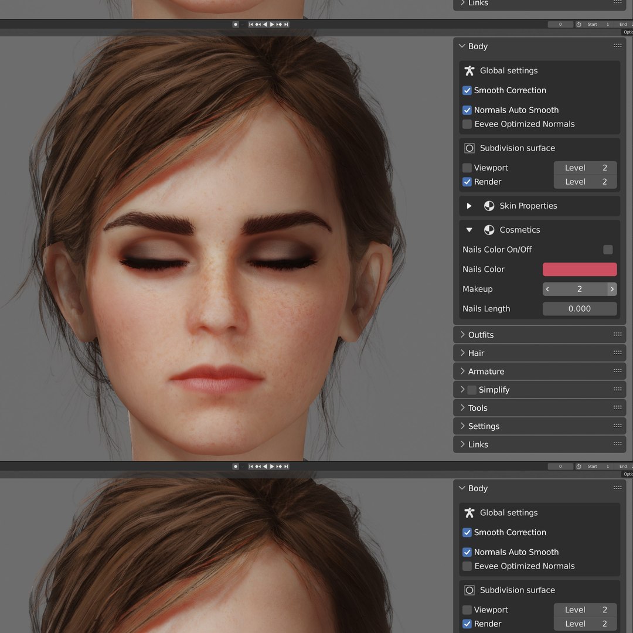Collapse the middle Body panel header

[x=462, y=46]
